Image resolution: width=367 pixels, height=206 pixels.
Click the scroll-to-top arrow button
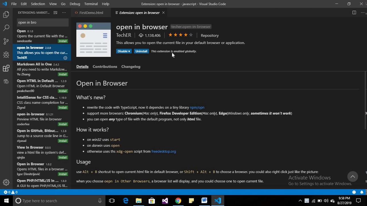353,177
